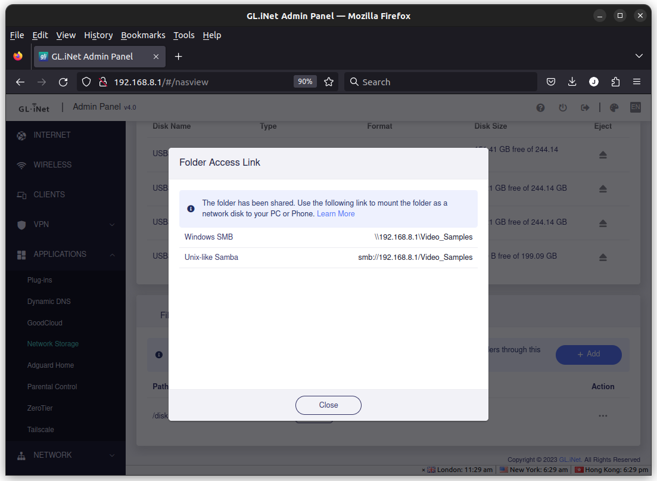Open the Edit menu

click(x=40, y=35)
